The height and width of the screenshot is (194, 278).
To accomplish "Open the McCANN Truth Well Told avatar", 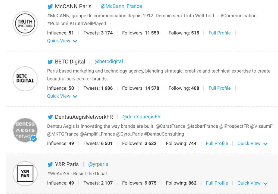I will (25, 24).
